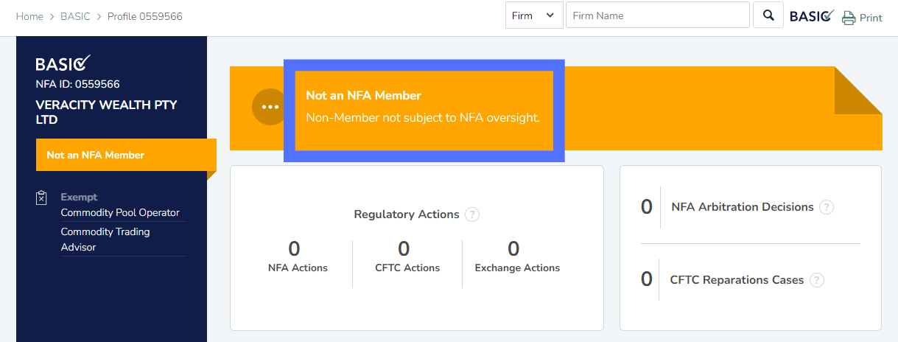Image resolution: width=898 pixels, height=342 pixels.
Task: Click the Profile 0559566 breadcrumb text
Action: click(x=145, y=16)
